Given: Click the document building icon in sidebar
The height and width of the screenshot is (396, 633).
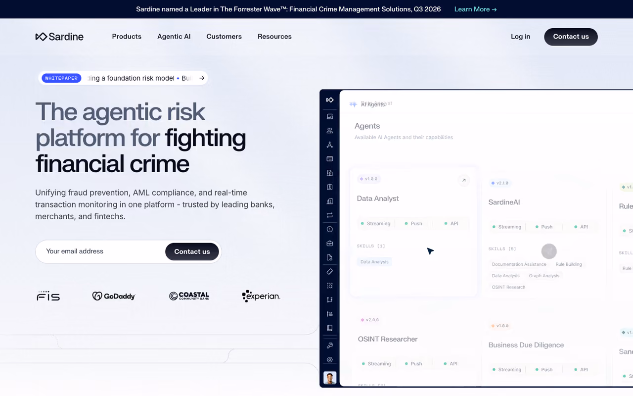Looking at the screenshot, I should (x=330, y=173).
